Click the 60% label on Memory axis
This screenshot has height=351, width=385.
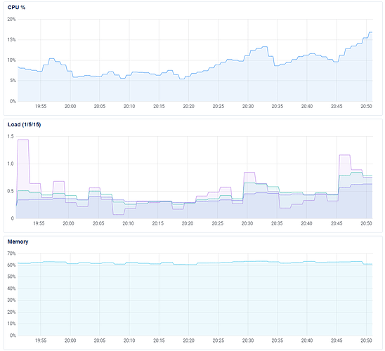point(11,265)
